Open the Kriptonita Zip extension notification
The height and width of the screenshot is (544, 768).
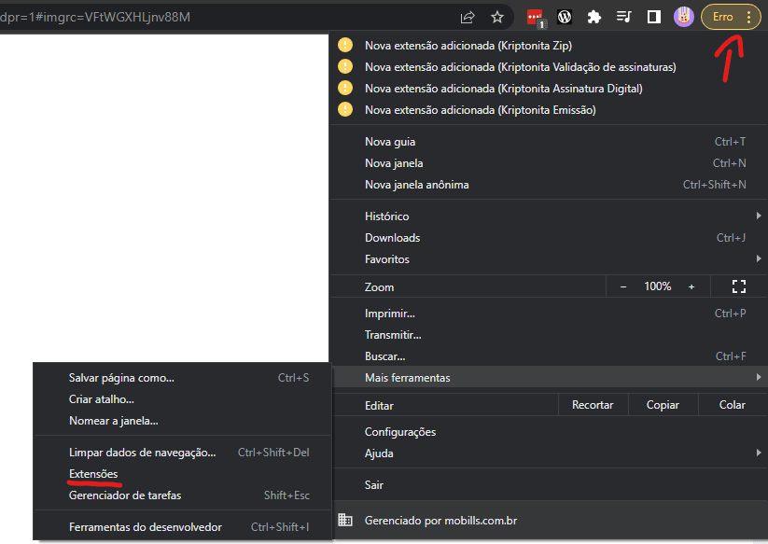[468, 45]
